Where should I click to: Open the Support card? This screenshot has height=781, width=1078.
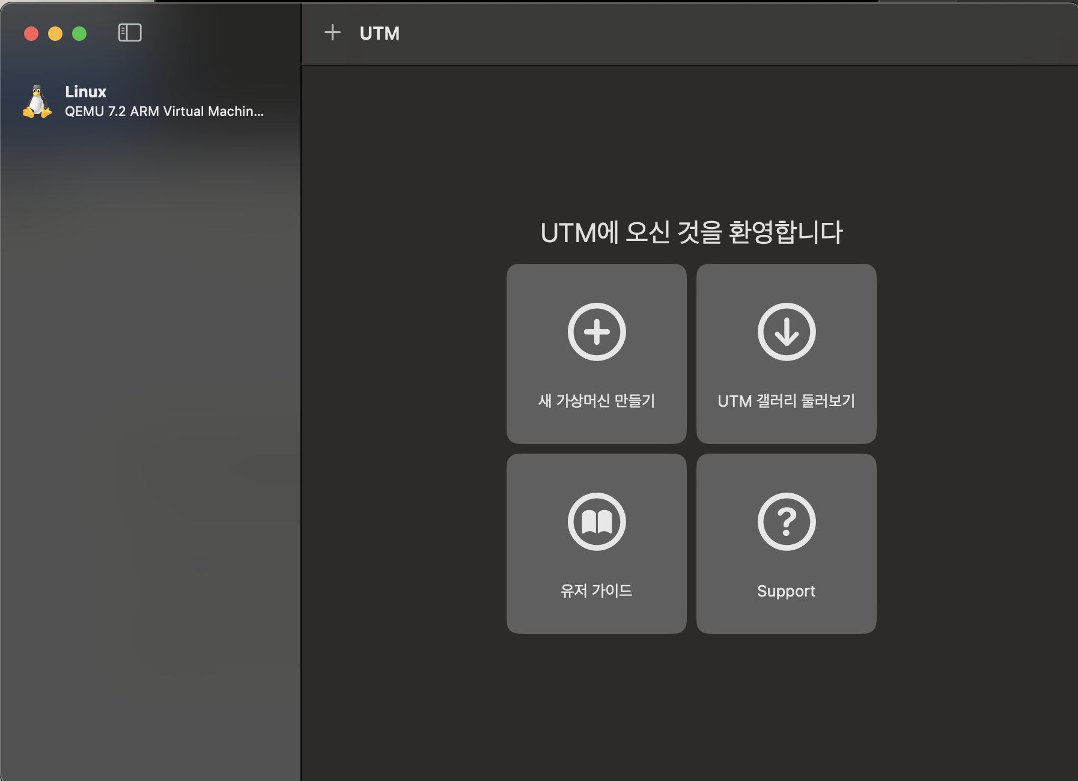pos(787,544)
